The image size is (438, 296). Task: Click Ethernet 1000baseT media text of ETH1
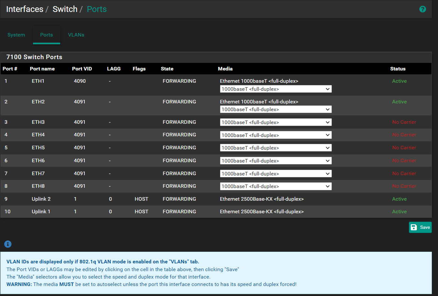coord(259,81)
